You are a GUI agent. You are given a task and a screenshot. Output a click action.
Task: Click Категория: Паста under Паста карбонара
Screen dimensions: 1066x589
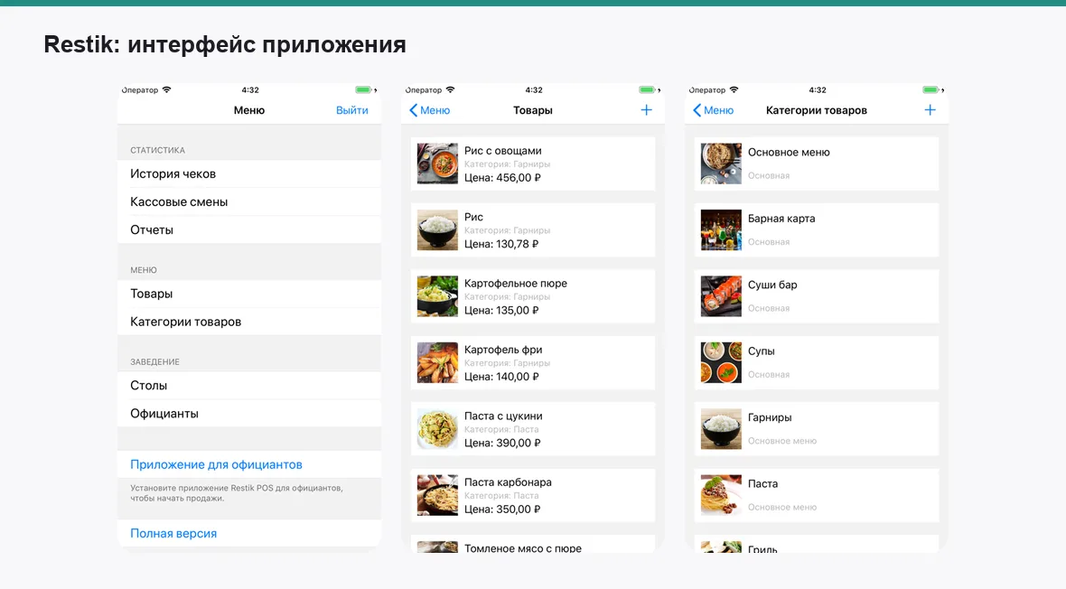(x=501, y=496)
